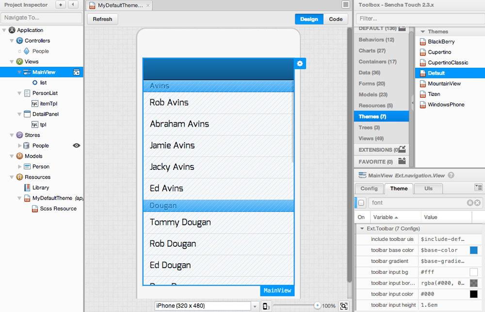Click the Refresh button

102,19
